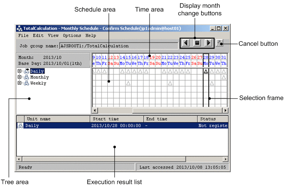Click the schedule area right scroll arrow
Screen dimensions: 285x187
click(225, 110)
